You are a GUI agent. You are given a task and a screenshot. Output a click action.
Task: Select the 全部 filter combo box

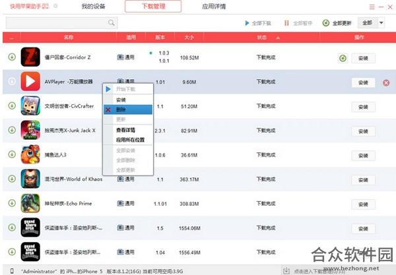pyautogui.click(x=371, y=23)
